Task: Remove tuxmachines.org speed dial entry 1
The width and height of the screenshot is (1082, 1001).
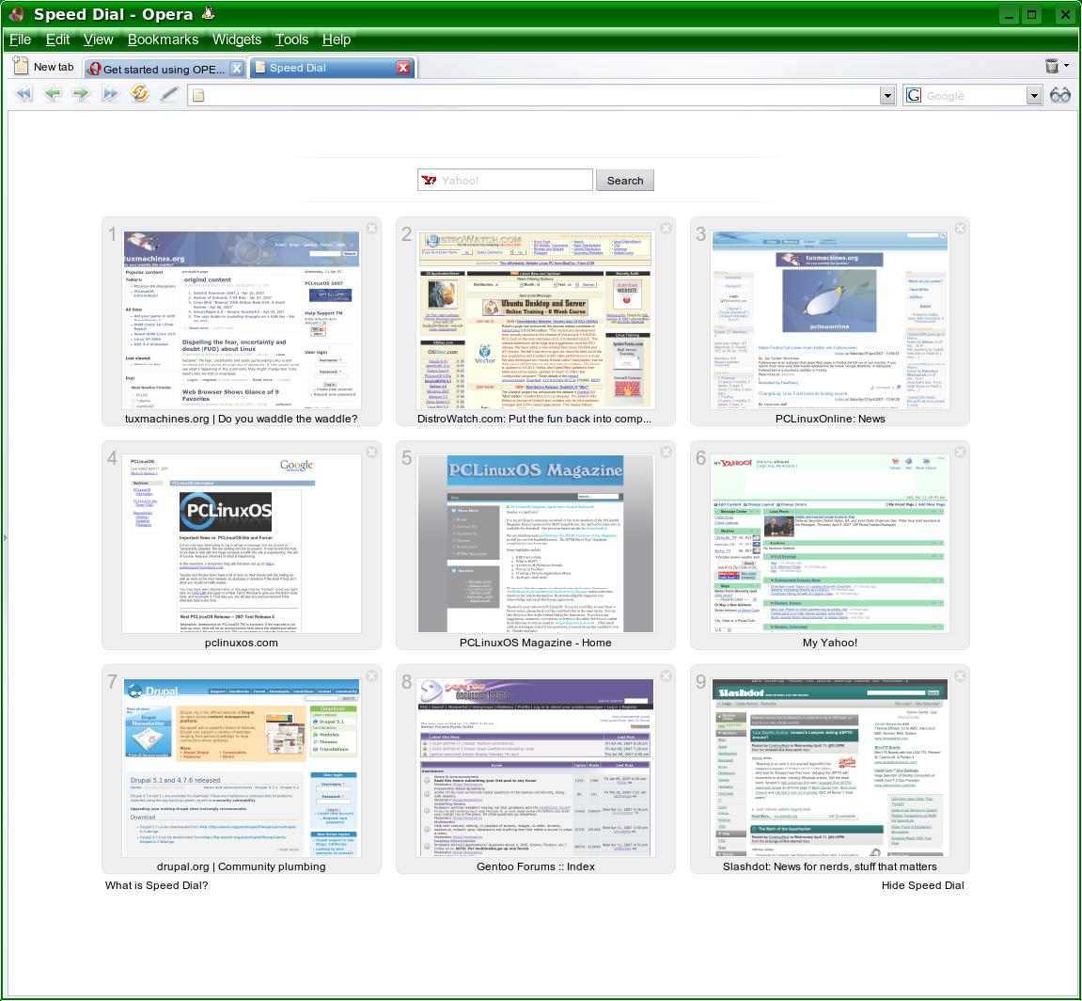Action: [x=372, y=228]
